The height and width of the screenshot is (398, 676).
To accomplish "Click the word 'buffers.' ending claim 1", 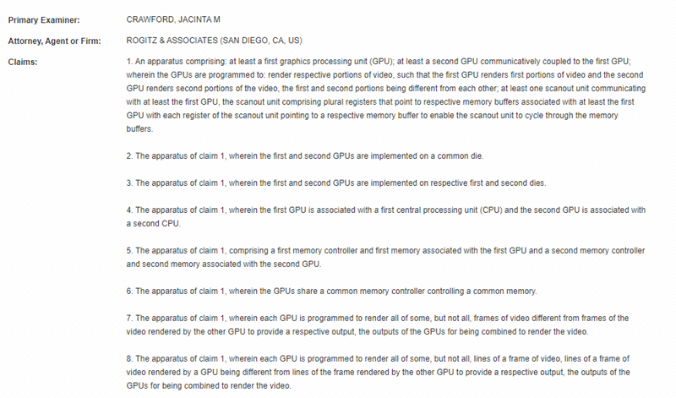I will 139,129.
